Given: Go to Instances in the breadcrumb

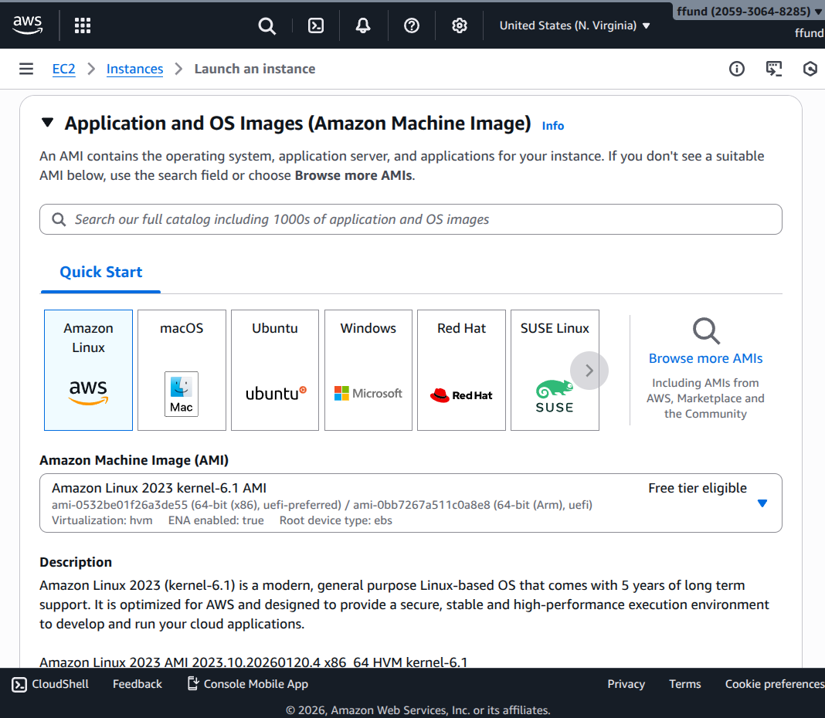Looking at the screenshot, I should tap(134, 69).
